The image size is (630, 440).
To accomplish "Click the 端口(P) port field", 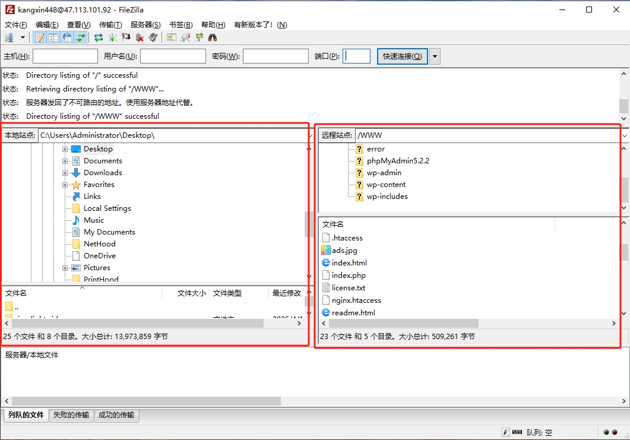I will [356, 56].
